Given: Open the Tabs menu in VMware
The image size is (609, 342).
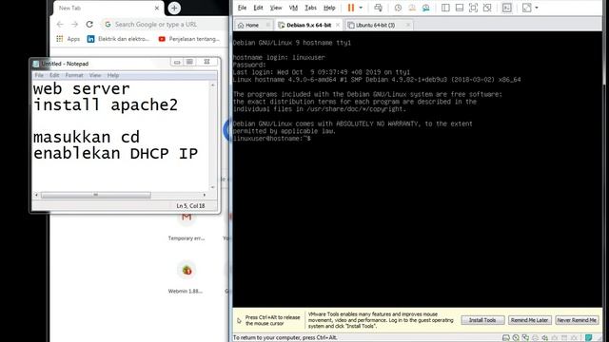Looking at the screenshot, I should tap(311, 8).
